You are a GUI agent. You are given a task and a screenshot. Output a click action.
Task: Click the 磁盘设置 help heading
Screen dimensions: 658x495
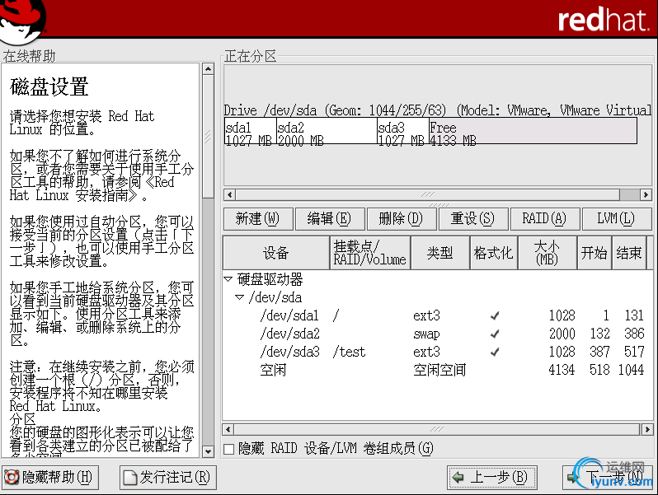49,86
